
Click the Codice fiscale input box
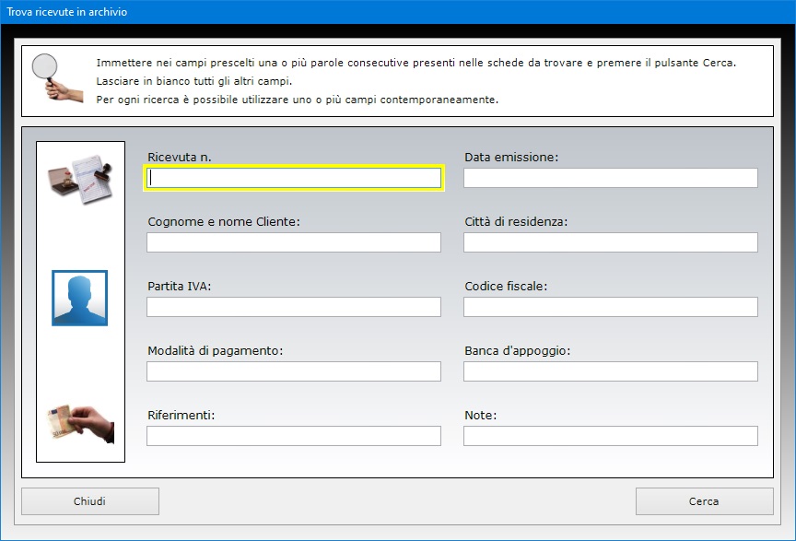610,307
